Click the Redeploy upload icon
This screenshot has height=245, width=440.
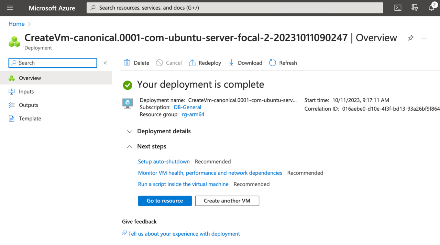click(x=192, y=63)
